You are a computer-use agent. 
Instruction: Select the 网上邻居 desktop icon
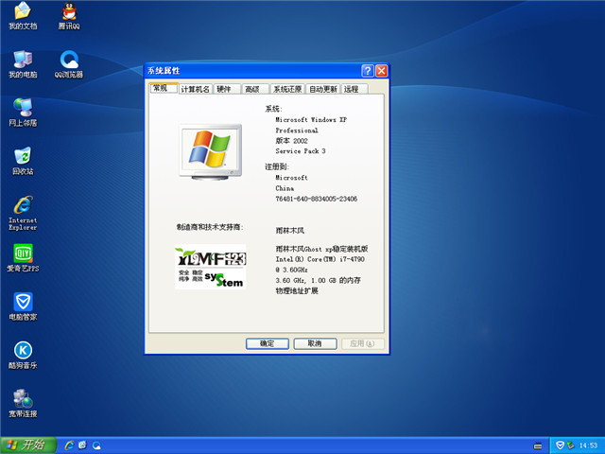coord(23,113)
